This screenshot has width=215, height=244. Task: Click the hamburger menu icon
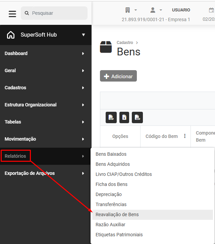(x=12, y=13)
